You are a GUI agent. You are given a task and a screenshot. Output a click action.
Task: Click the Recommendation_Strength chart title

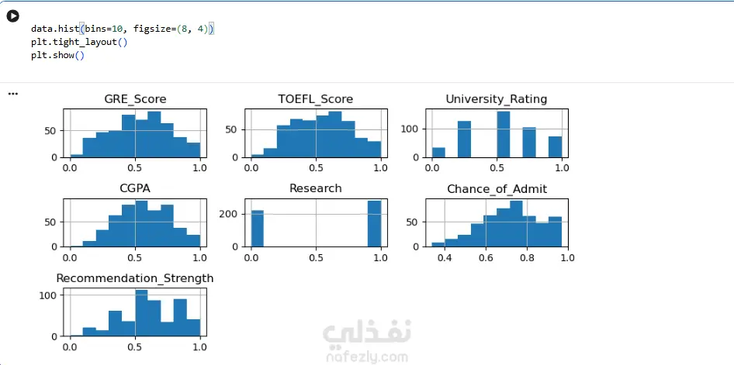click(x=135, y=278)
